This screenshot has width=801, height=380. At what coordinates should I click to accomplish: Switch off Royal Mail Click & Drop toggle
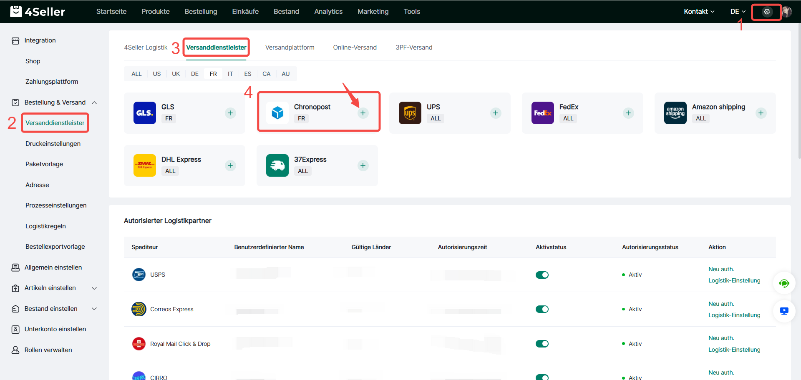point(542,344)
